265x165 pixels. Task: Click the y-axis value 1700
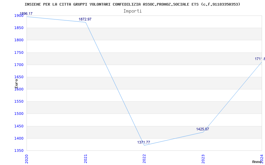coord(19,65)
